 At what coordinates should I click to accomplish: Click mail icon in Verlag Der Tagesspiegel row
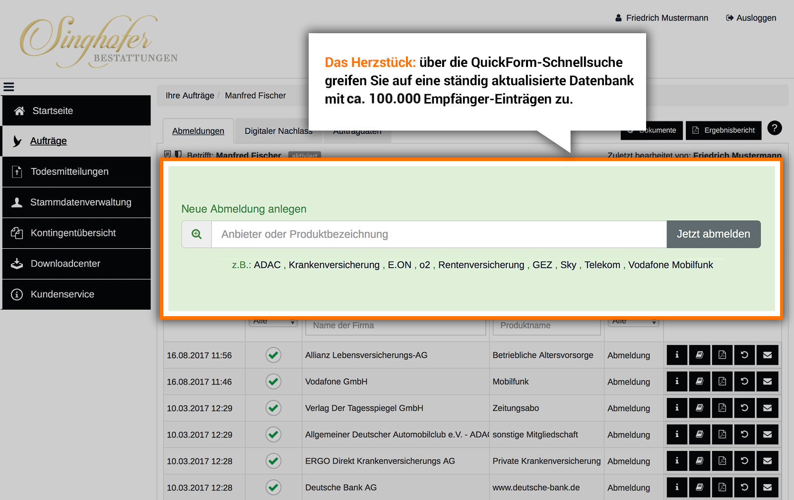[767, 408]
